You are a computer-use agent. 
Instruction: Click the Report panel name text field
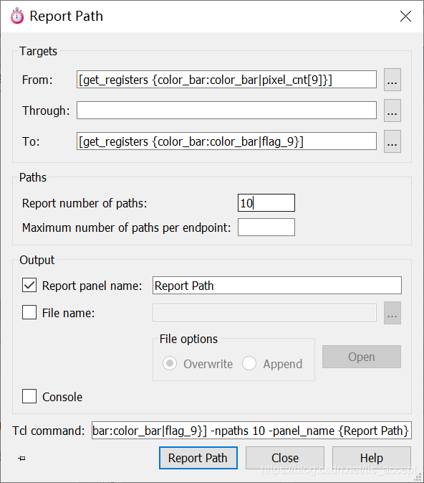tap(277, 285)
